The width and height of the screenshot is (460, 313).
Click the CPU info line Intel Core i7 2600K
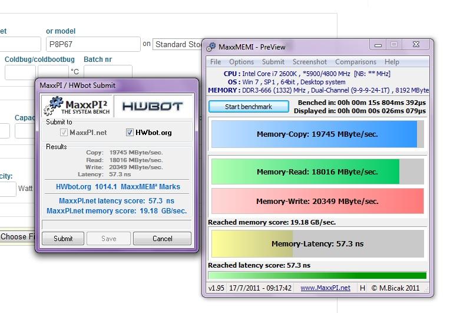(307, 74)
